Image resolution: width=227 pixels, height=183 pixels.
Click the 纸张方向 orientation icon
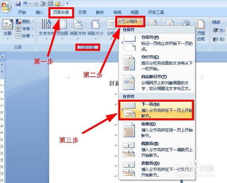tap(78, 24)
